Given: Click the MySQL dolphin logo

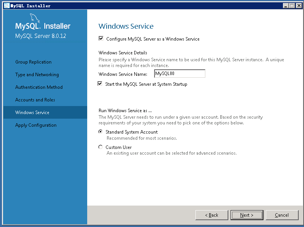Looking at the screenshot, I should point(35,18).
